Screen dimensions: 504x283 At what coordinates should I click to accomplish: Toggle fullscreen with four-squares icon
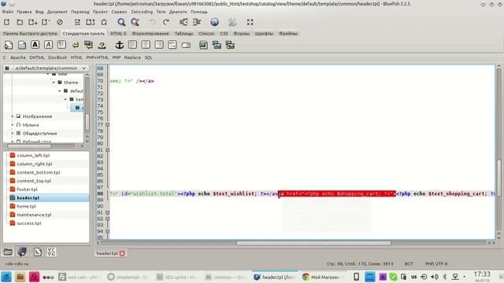point(250,22)
